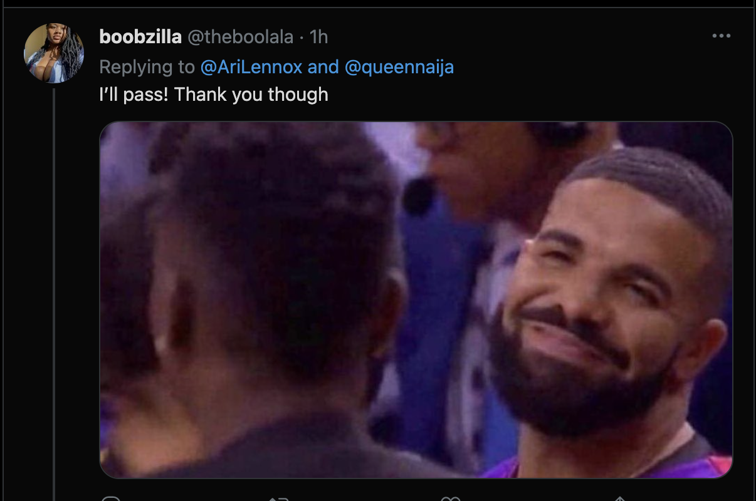The image size is (756, 501).
Task: Open the share icon below the image
Action: point(619,498)
